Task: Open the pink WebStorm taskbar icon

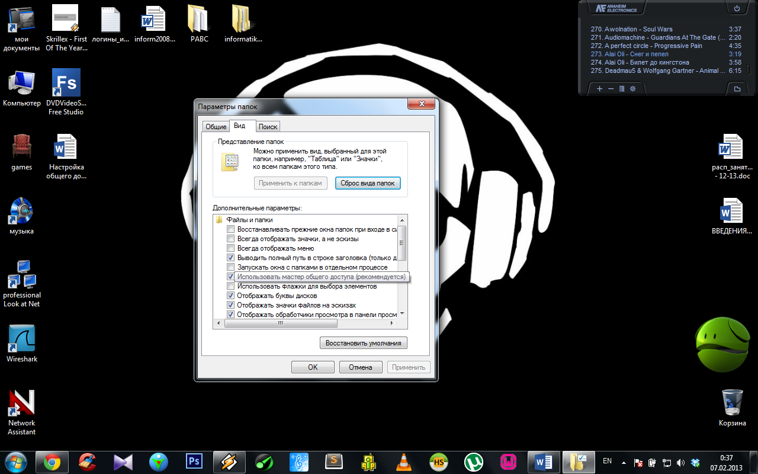Action: (509, 462)
